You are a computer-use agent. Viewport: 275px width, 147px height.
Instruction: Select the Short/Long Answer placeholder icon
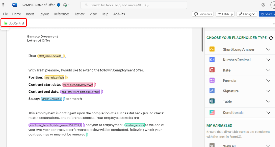tap(212, 49)
